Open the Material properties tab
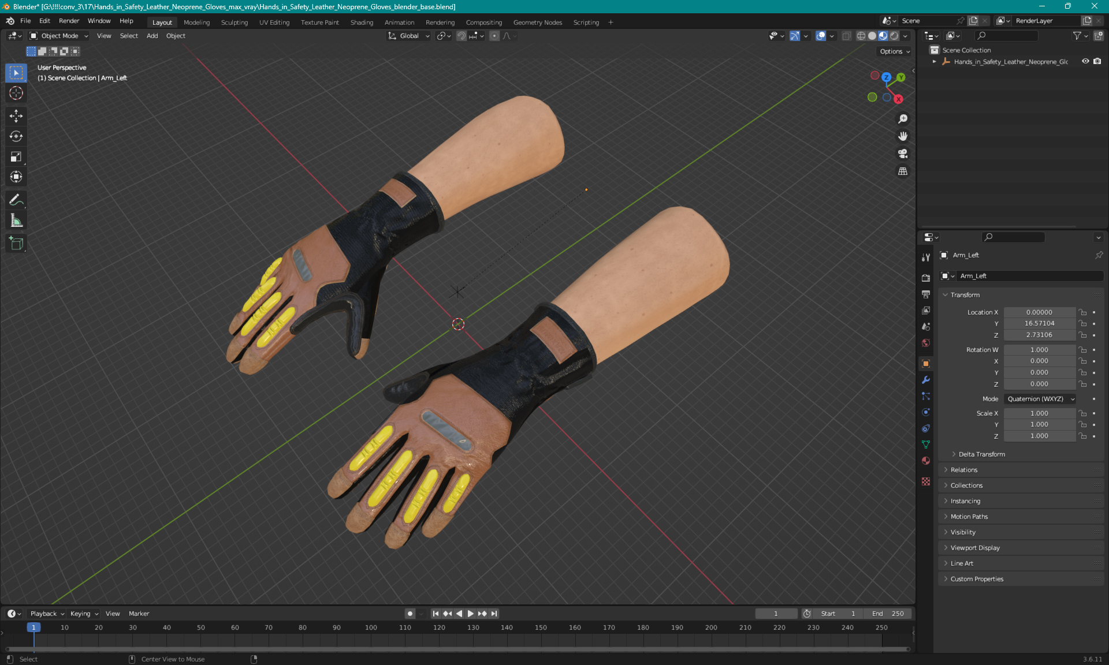1109x665 pixels. pyautogui.click(x=926, y=461)
